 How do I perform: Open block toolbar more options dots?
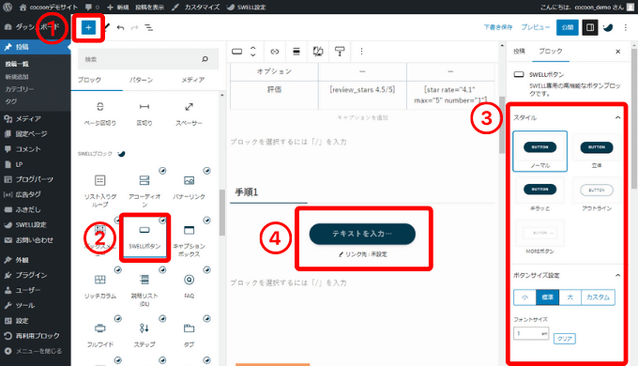tap(361, 52)
